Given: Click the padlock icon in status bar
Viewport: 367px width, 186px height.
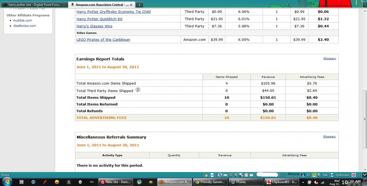Looking at the screenshot, I should click(x=206, y=175).
